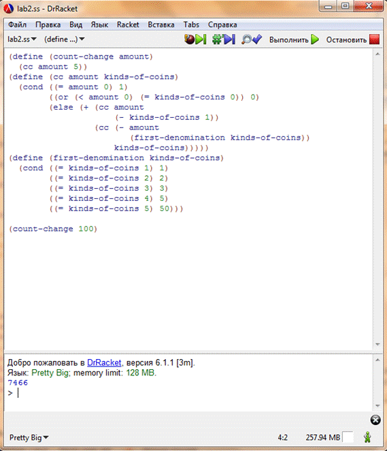Image resolution: width=387 pixels, height=451 pixels.
Task: Click the line (cc amount 5))
Action: coord(53,67)
